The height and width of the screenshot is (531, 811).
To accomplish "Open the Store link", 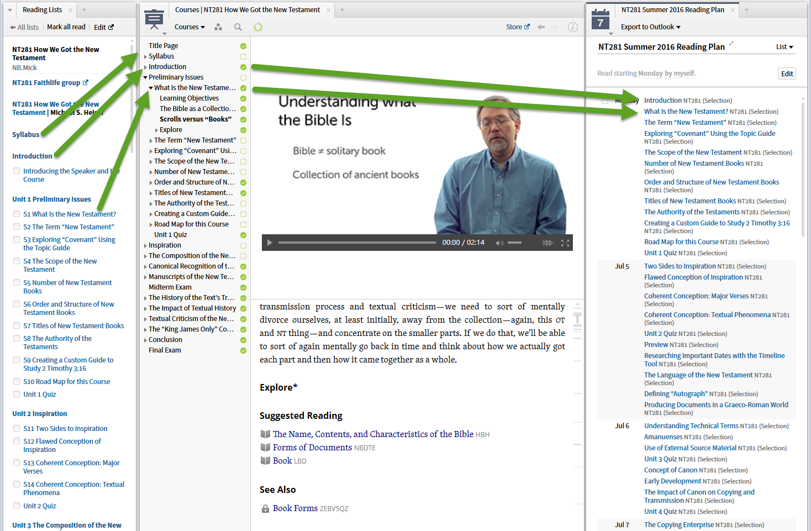I will pos(518,27).
